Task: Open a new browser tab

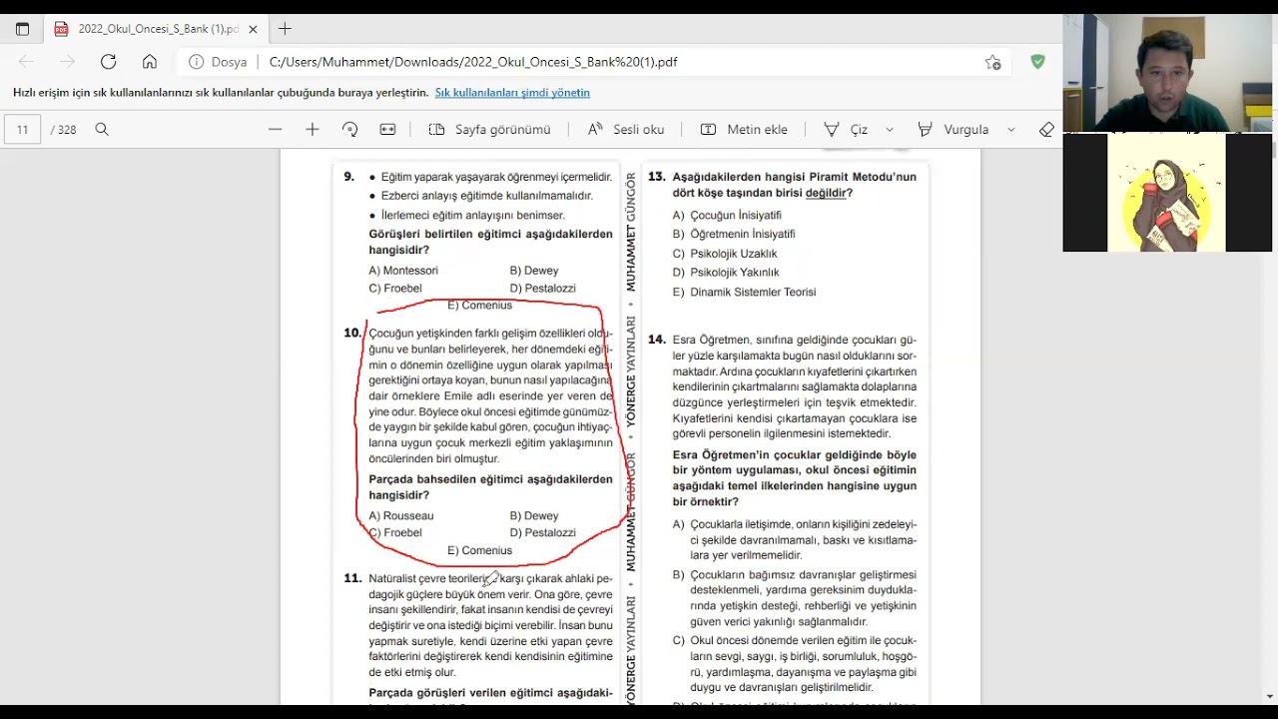Action: [286, 29]
